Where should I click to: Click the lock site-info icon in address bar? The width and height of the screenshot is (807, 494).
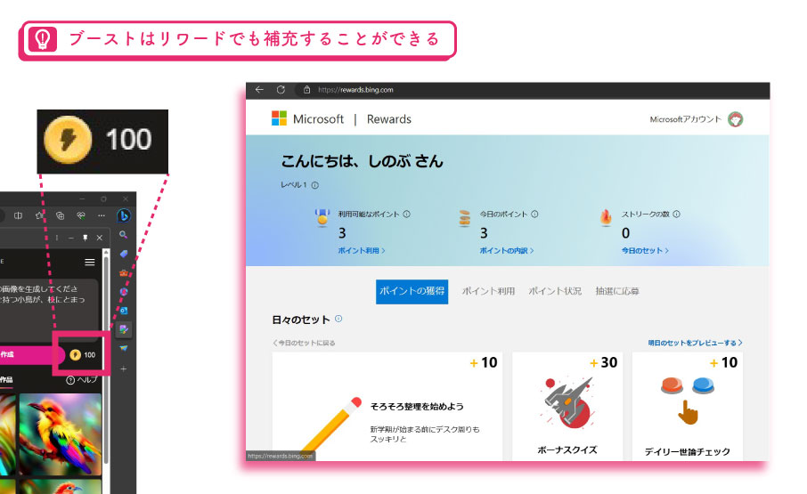[x=306, y=89]
